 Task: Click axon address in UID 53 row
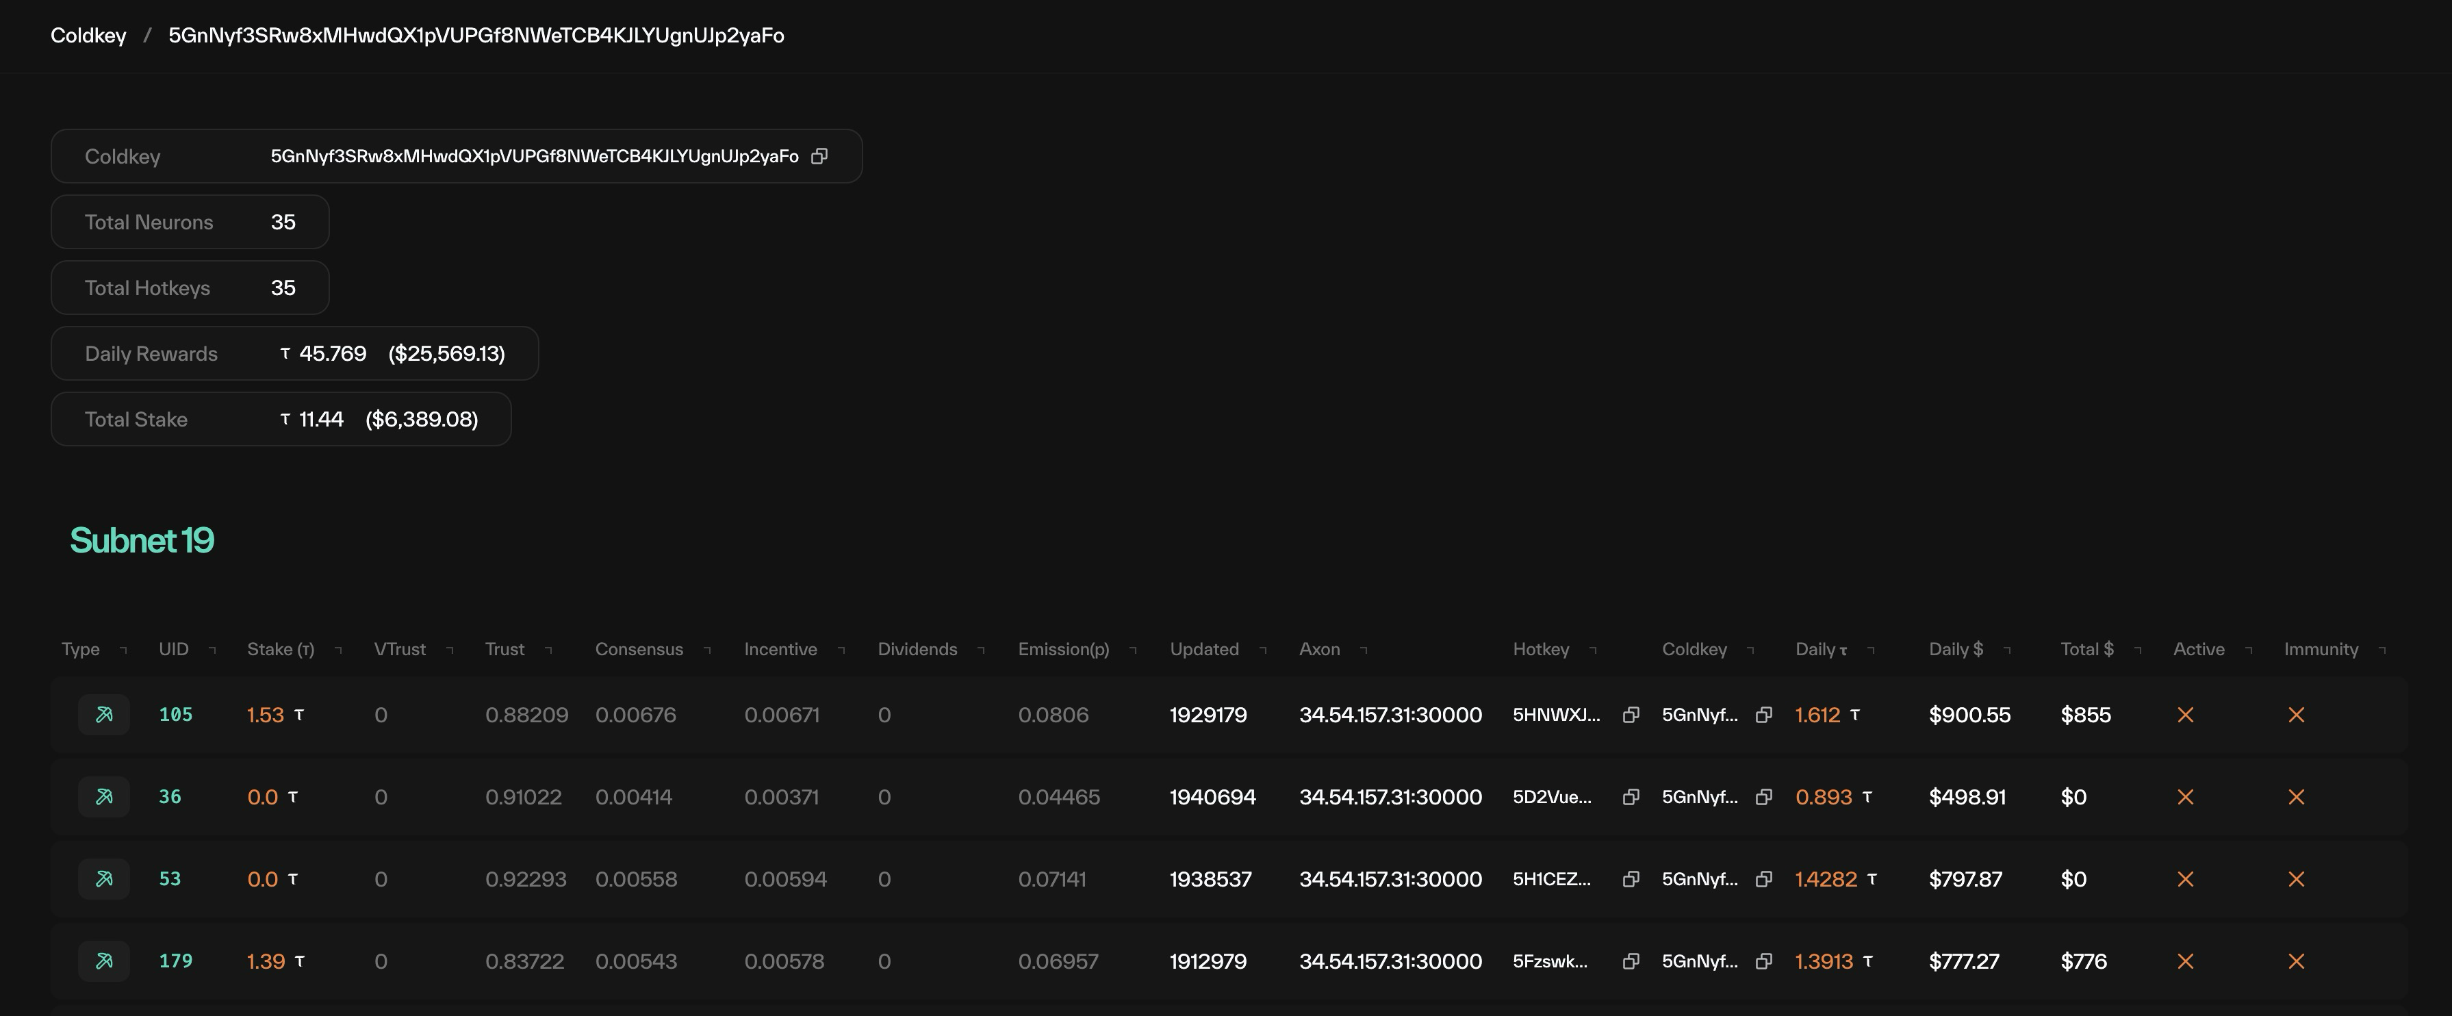[x=1391, y=879]
